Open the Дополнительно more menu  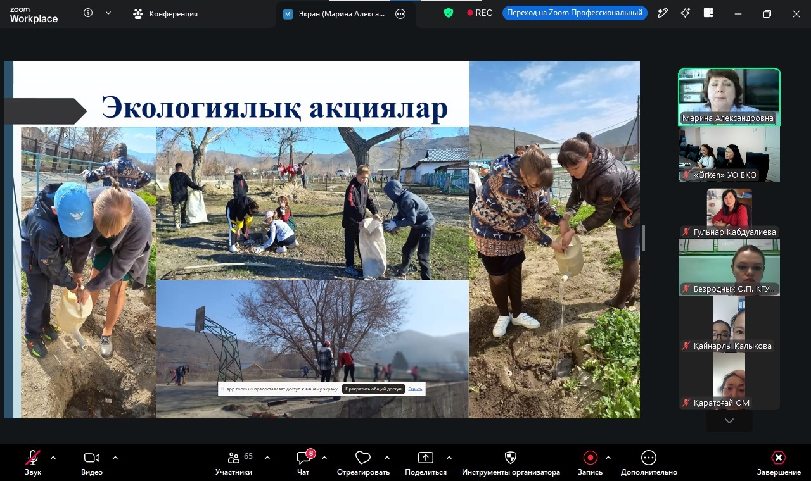(x=649, y=463)
